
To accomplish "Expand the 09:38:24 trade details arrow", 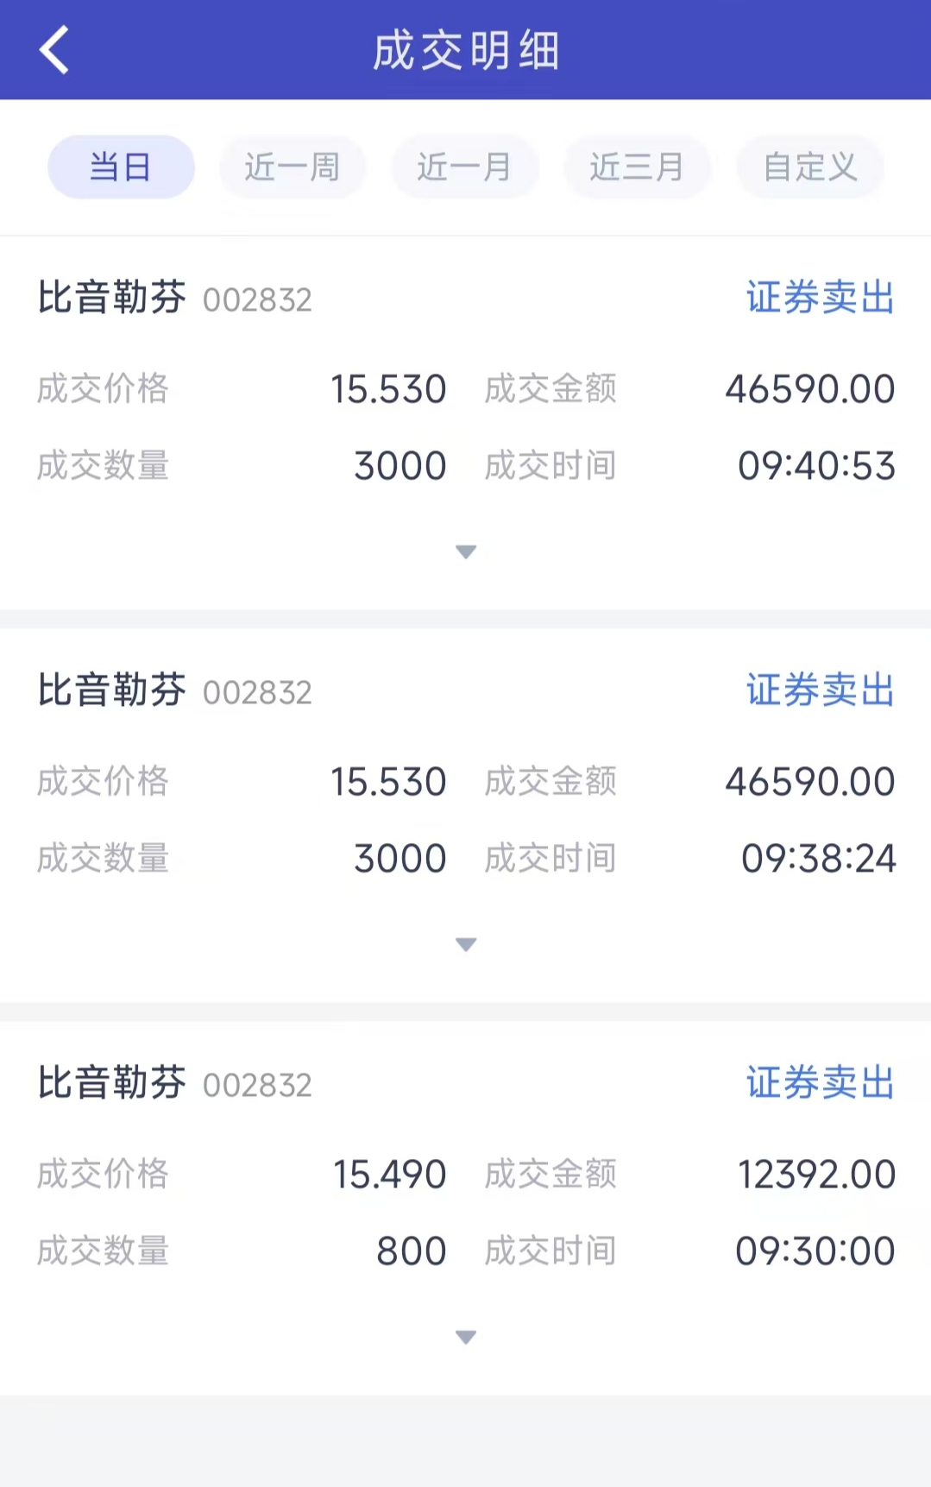I will pyautogui.click(x=466, y=944).
